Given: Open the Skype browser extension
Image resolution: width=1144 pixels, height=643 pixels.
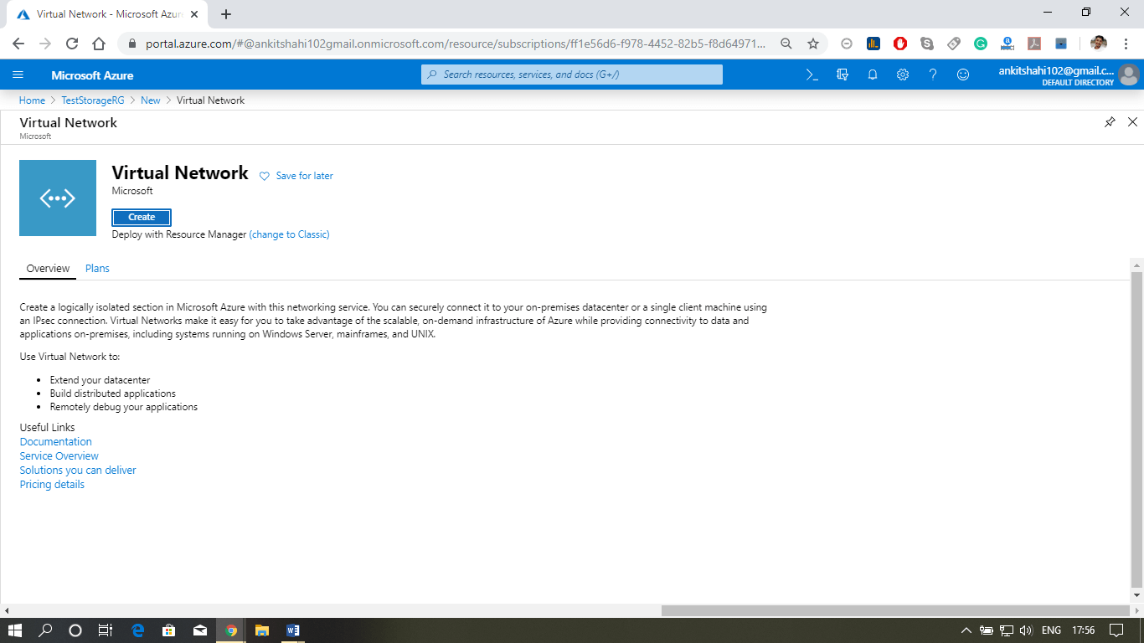Looking at the screenshot, I should (x=927, y=44).
